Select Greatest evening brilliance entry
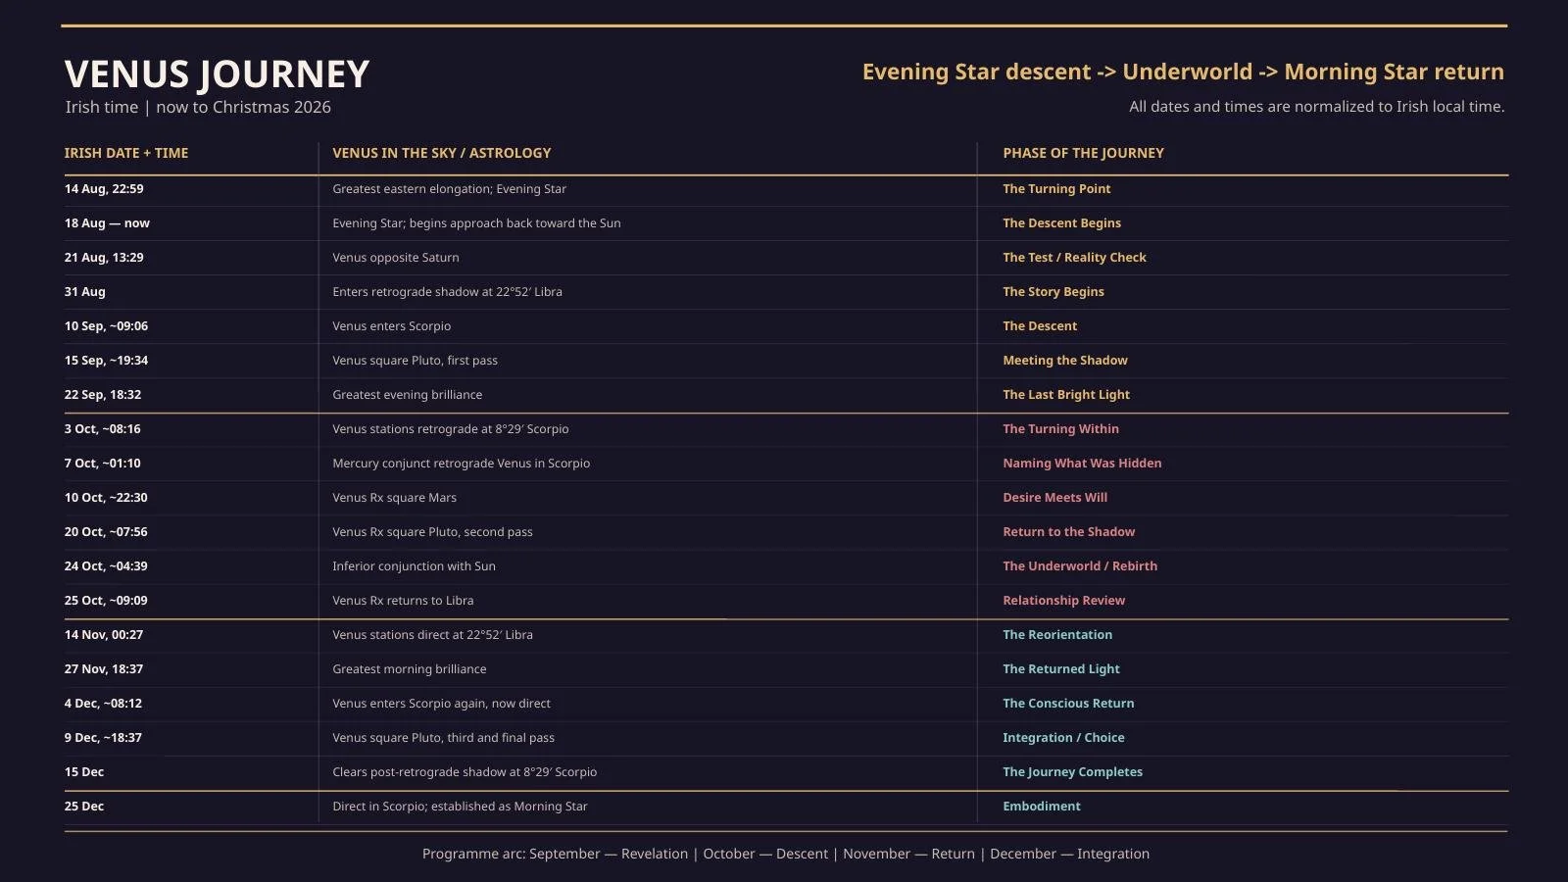Image resolution: width=1568 pixels, height=882 pixels. 408,395
